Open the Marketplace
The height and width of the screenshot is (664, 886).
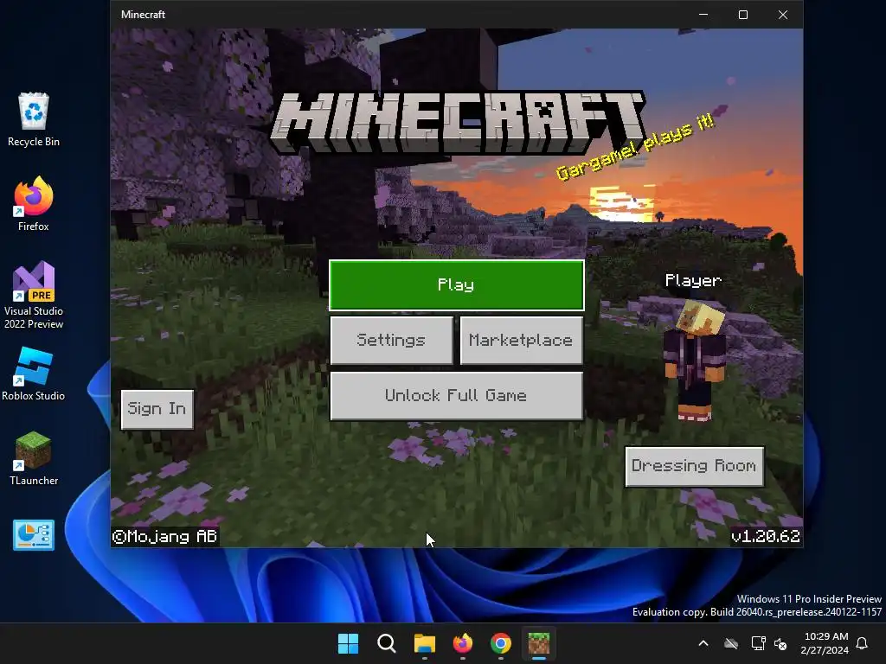tap(521, 340)
